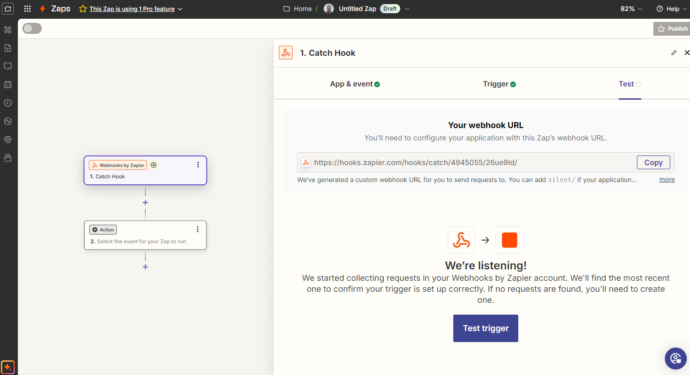The image size is (690, 375).
Task: Click the help question mark icon
Action: coord(660,9)
